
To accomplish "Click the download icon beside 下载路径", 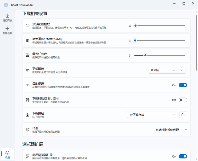I will [27, 115].
